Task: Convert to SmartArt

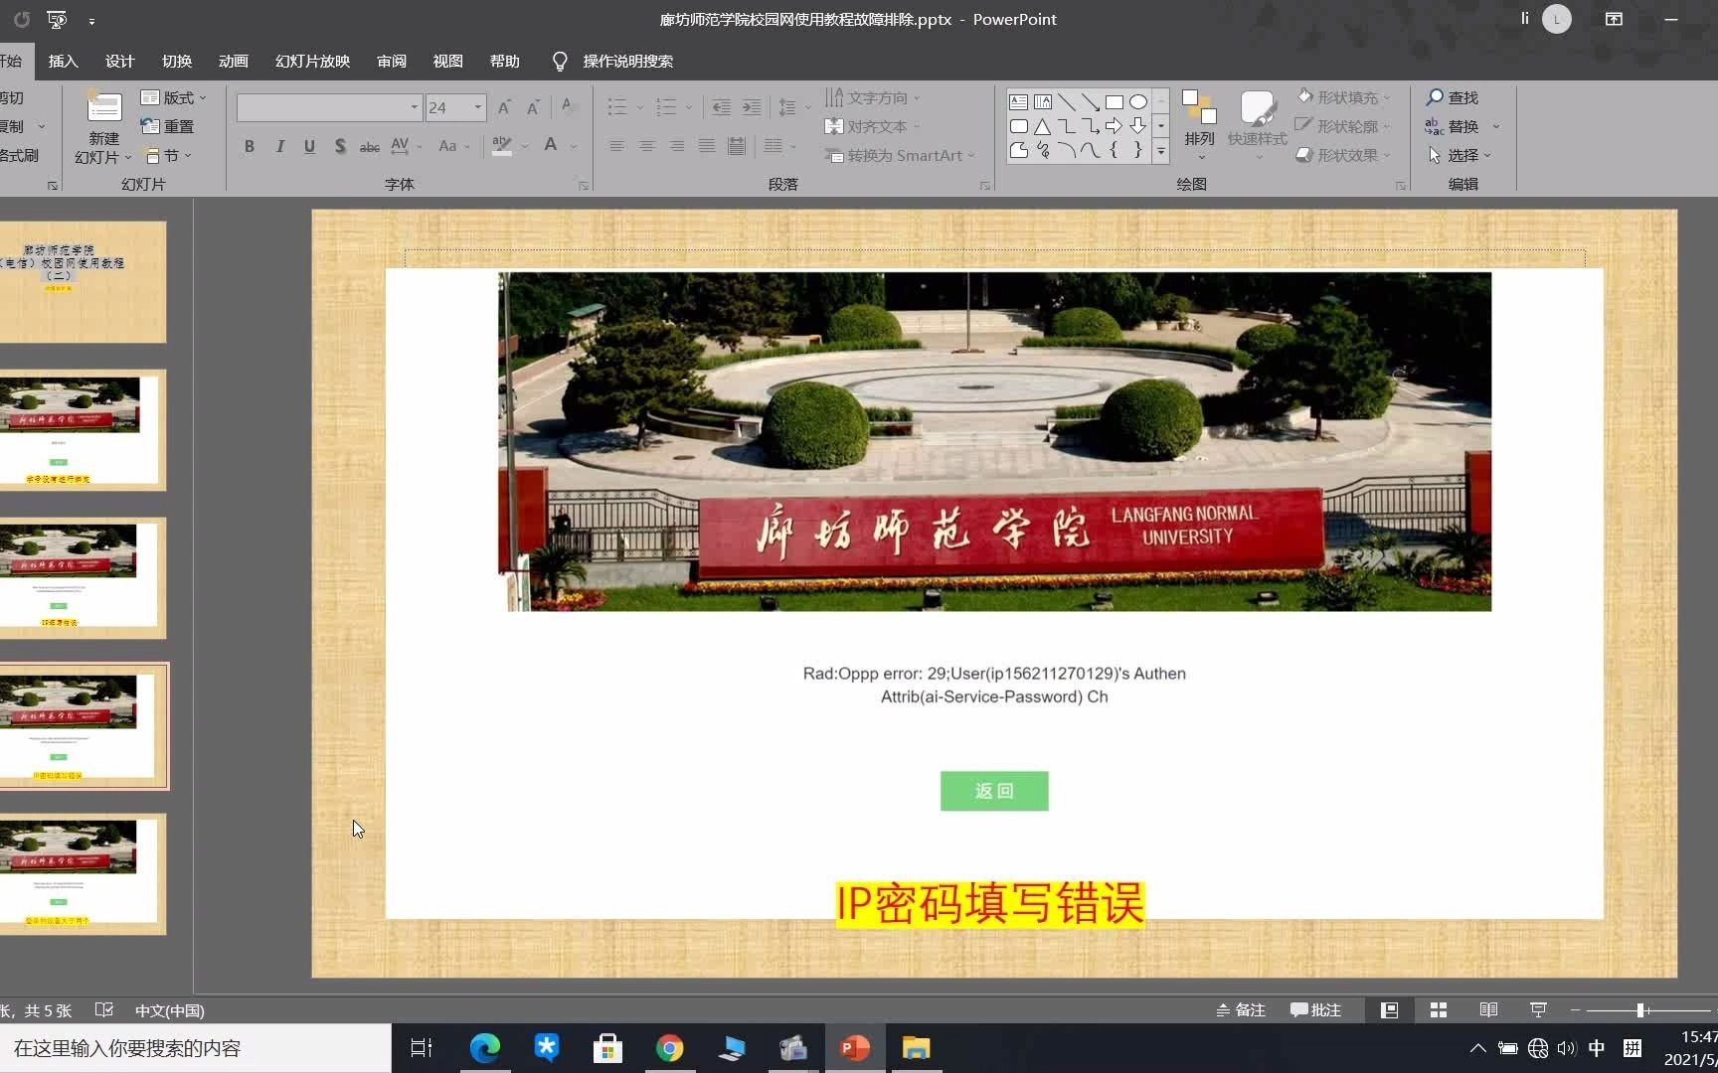Action: point(901,155)
